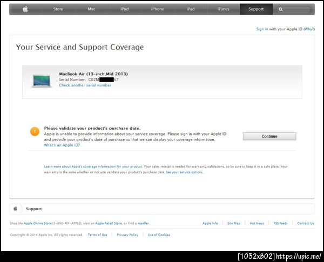The height and width of the screenshot is (262, 324).
Task: Open the Apple Info footer link
Action: [x=210, y=223]
